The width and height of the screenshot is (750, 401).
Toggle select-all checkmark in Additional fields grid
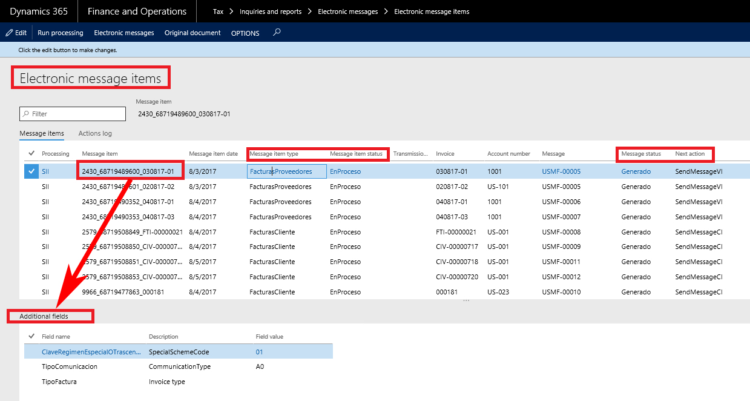[31, 336]
